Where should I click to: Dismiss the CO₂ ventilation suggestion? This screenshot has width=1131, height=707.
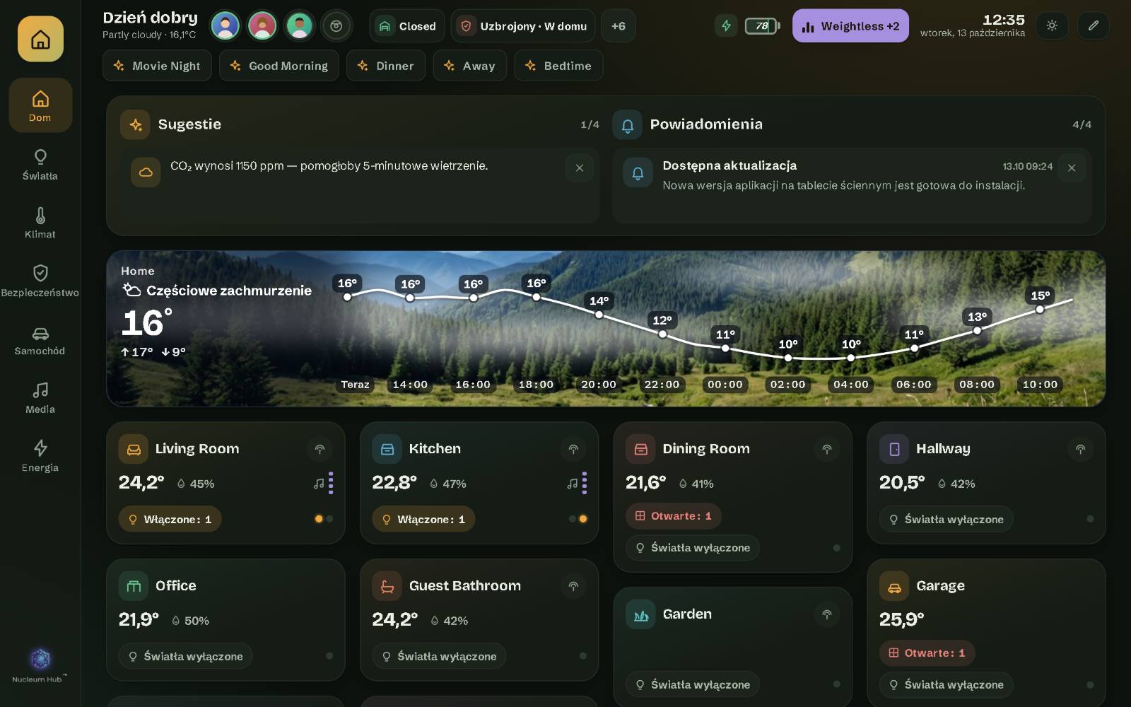pos(580,168)
